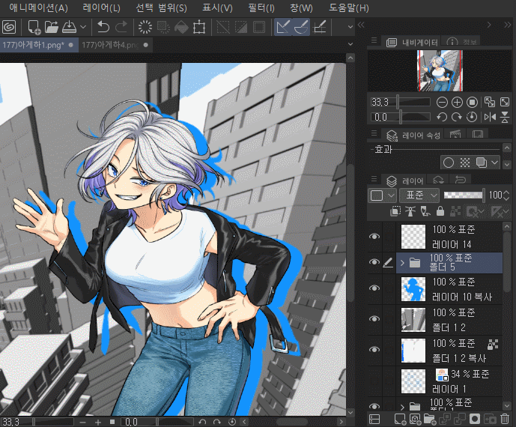Viewport: 516px width, 427px height.
Task: Click the Save icon in toolbar
Action: (69, 27)
